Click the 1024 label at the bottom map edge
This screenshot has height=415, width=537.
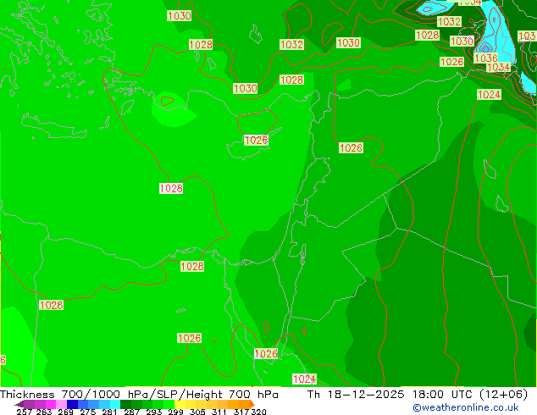[304, 379]
